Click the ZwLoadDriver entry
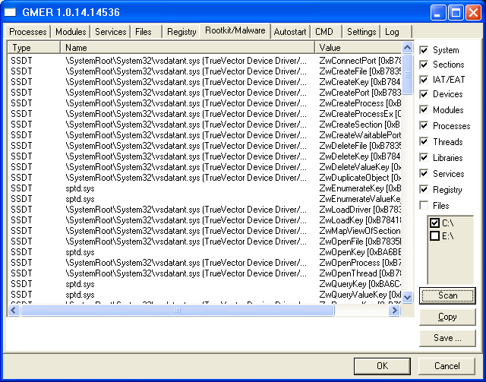This screenshot has width=486, height=382. coord(204,210)
